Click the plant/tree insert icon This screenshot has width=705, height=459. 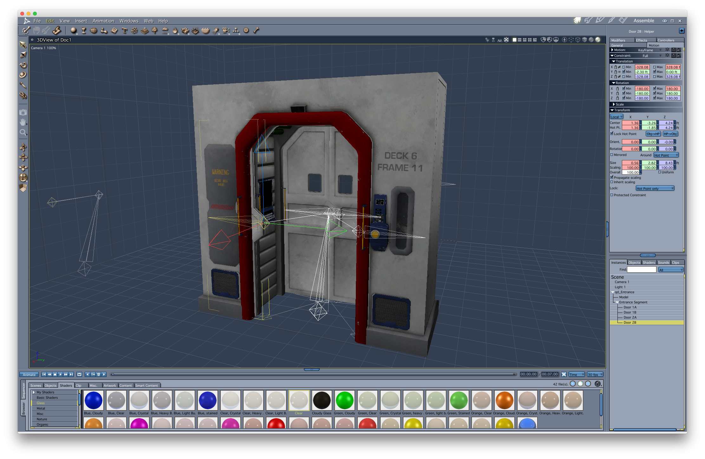coord(155,30)
